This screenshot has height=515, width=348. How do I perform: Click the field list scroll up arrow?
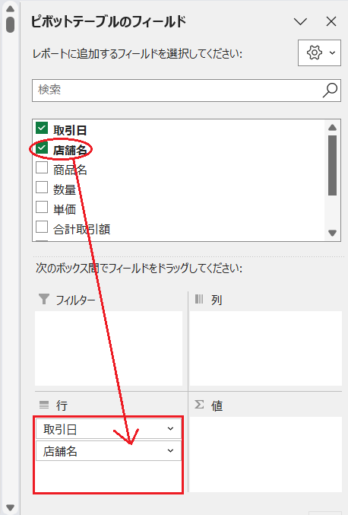tap(332, 128)
